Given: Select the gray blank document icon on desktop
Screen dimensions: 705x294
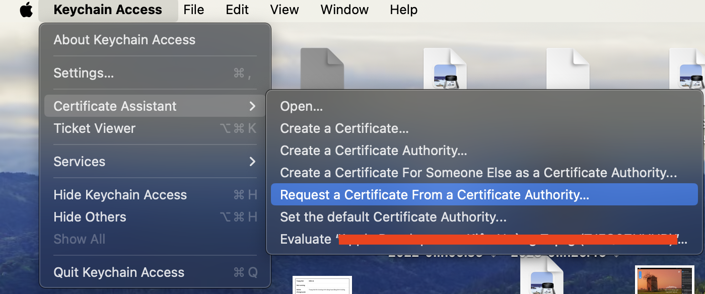Looking at the screenshot, I should coord(322,68).
